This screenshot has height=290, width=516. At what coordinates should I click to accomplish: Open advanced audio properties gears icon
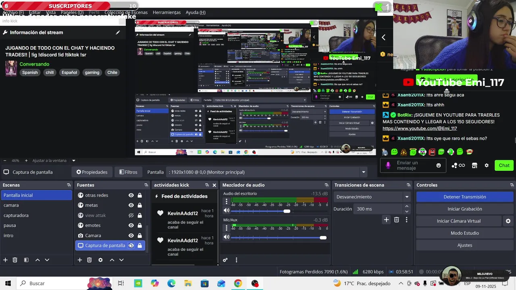(x=225, y=260)
